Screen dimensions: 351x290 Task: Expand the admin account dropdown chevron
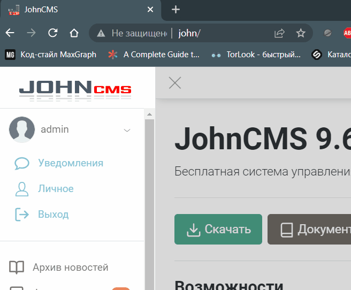click(127, 130)
